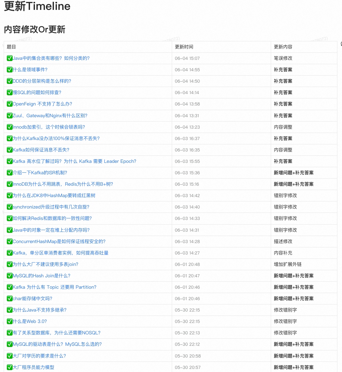Click the green checkmark beside Kafka如何保证消息不丢失
Image resolution: width=342 pixels, height=372 pixels.
(10, 150)
